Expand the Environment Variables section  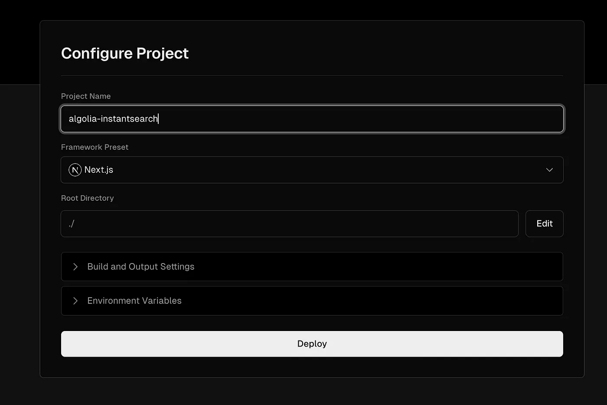click(312, 301)
